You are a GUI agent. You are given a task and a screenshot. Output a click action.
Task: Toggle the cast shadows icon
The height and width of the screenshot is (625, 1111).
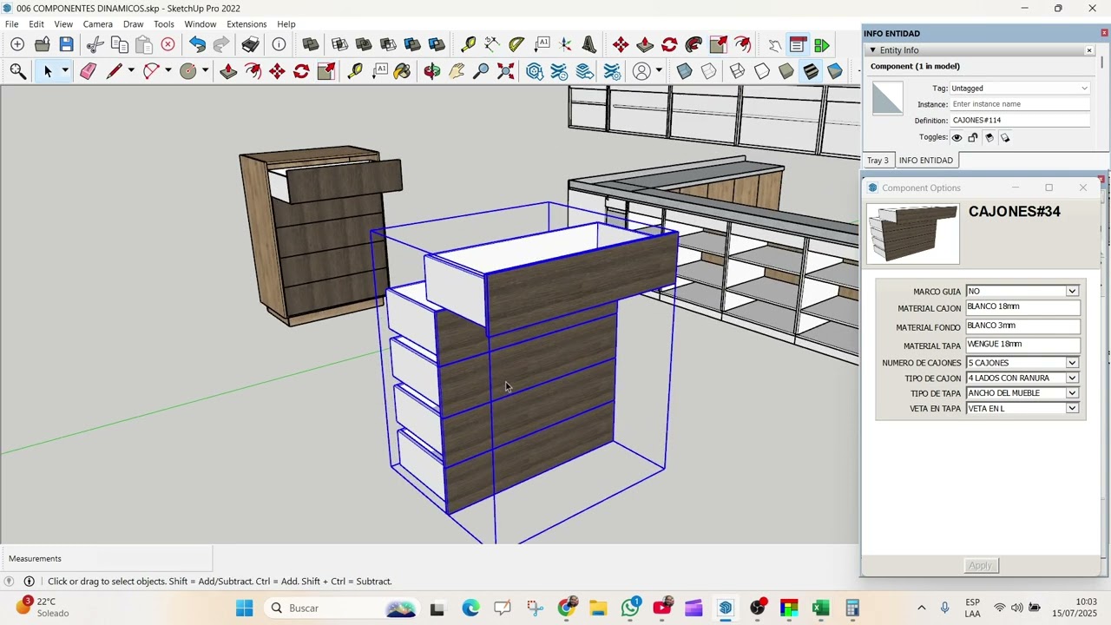pos(1005,137)
